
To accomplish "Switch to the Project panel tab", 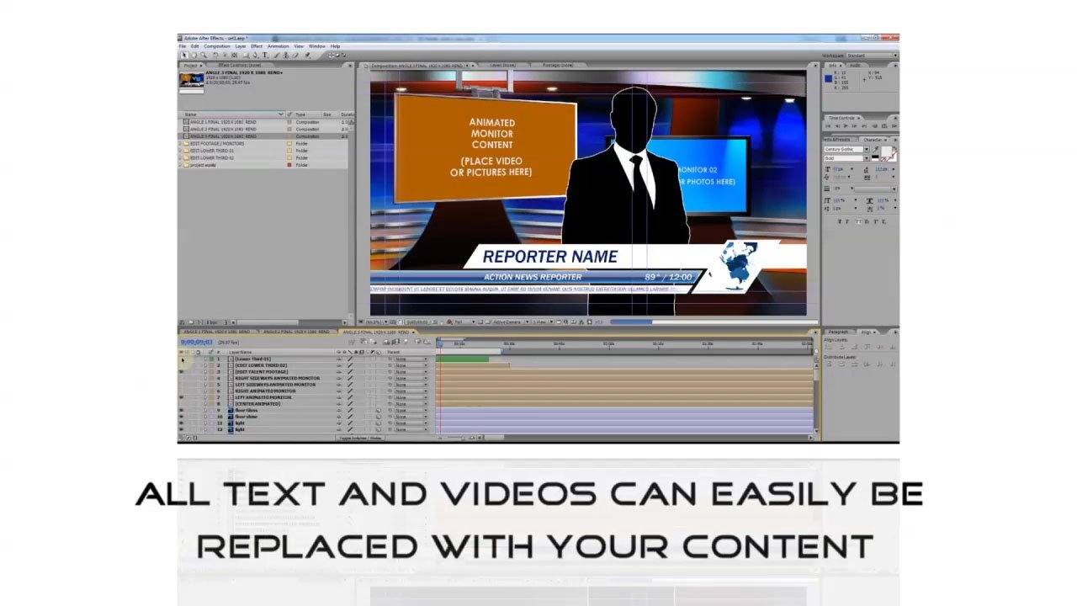I will point(191,66).
